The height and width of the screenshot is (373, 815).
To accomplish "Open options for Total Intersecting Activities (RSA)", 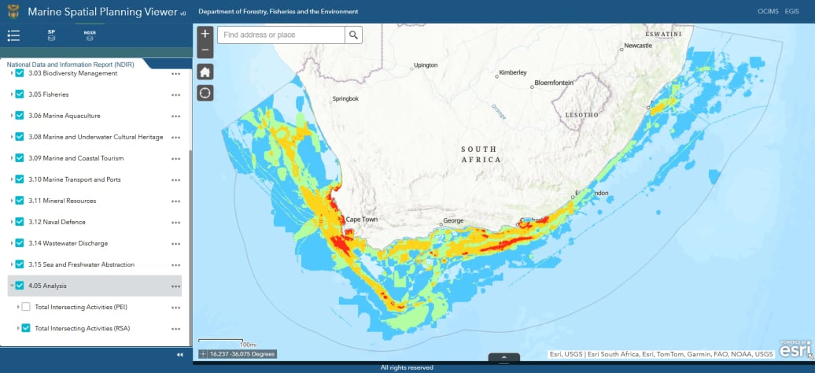I will click(175, 329).
